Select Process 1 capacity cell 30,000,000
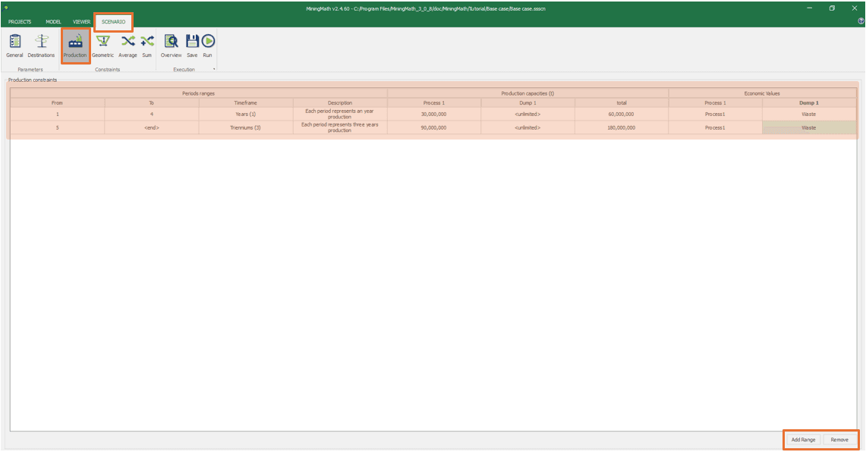The image size is (866, 452). [x=434, y=114]
